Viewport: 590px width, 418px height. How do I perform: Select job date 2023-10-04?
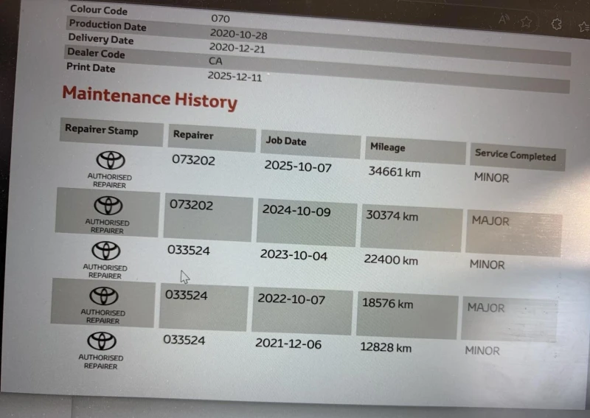click(294, 255)
